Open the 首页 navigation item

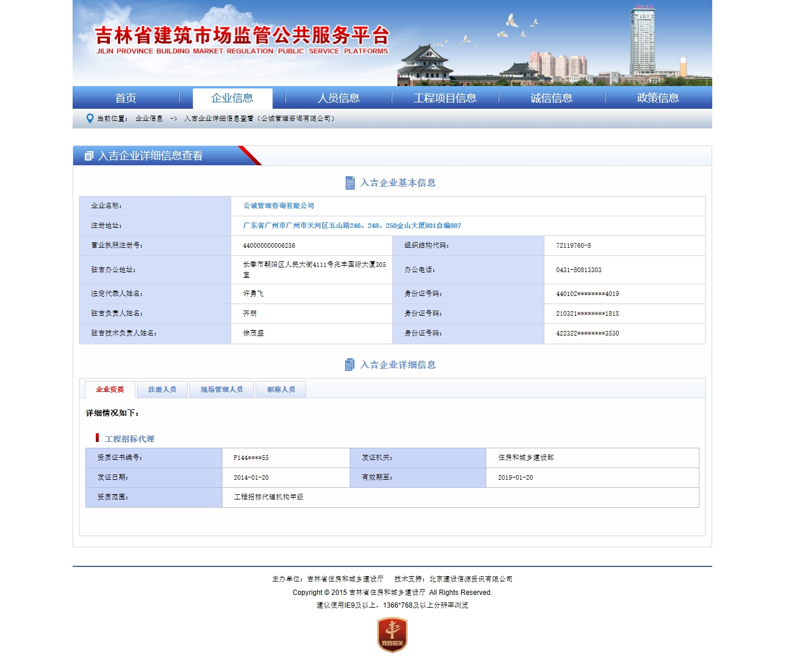[x=125, y=98]
